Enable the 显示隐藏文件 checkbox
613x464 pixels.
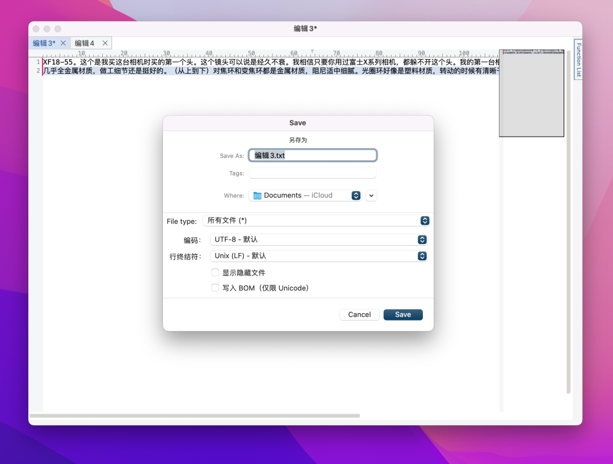pos(215,272)
